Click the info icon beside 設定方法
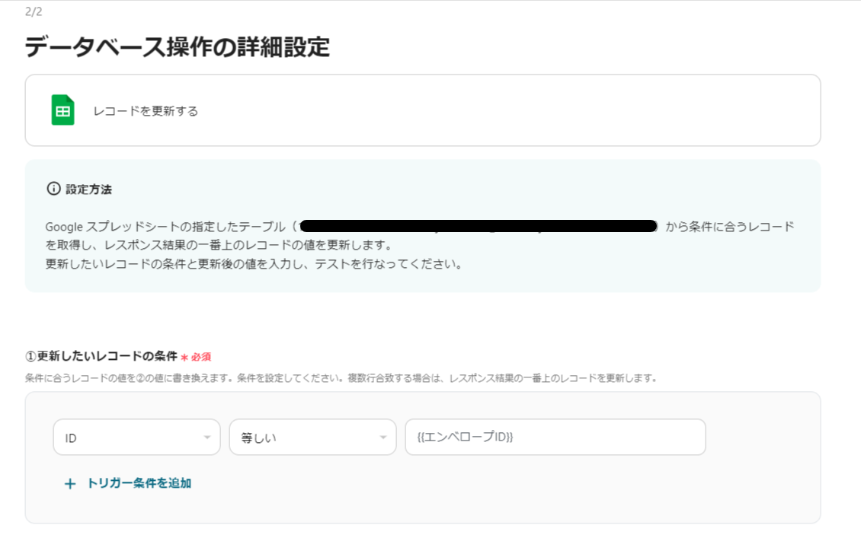861x541 pixels. [x=53, y=189]
